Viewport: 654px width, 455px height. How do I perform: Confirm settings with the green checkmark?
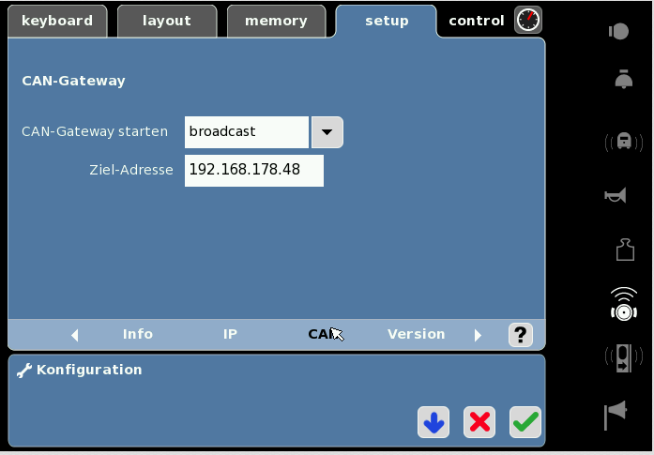click(525, 422)
